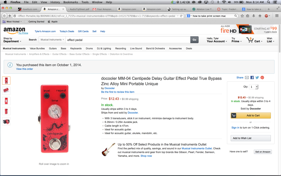Share this product via email icon

[247, 78]
